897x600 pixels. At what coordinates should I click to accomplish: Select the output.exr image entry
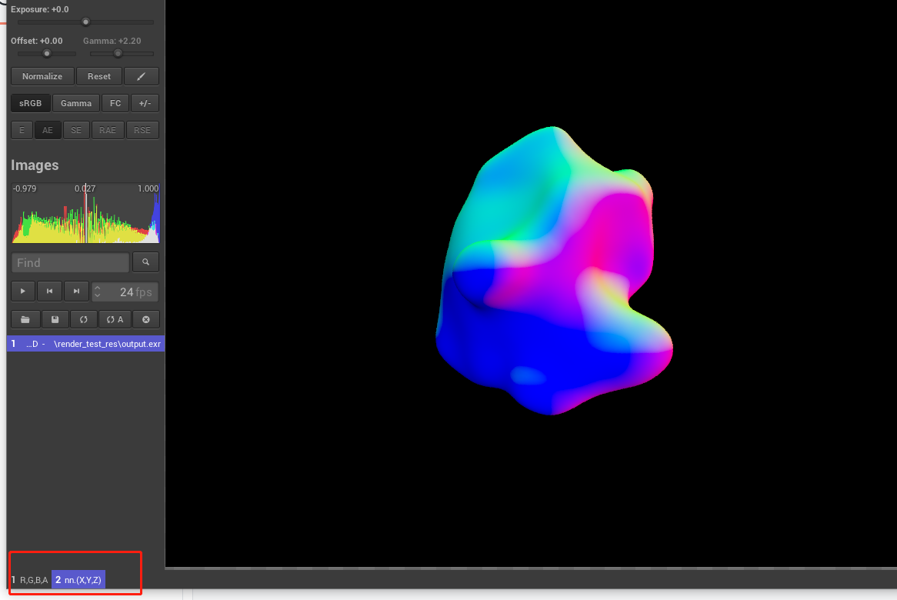(86, 344)
